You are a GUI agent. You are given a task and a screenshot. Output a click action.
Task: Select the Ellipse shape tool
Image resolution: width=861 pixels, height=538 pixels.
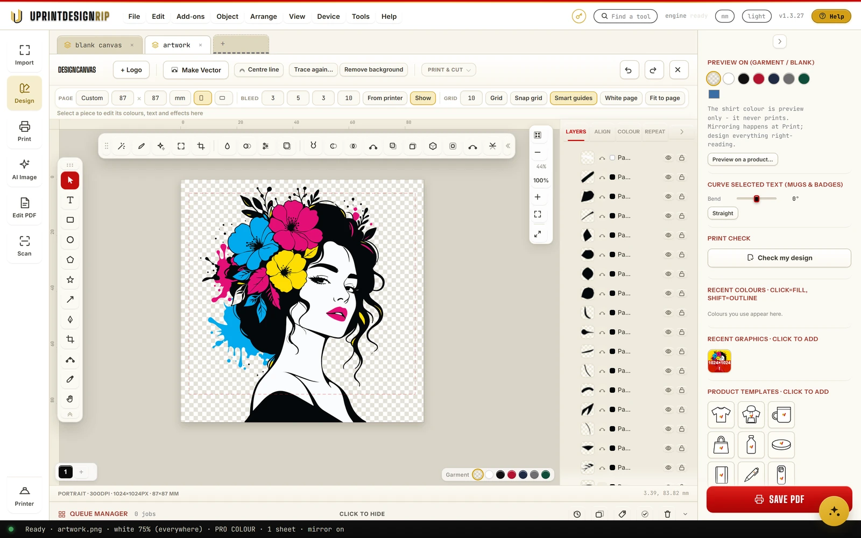pyautogui.click(x=70, y=240)
